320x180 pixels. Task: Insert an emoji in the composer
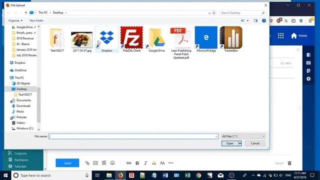point(112,163)
